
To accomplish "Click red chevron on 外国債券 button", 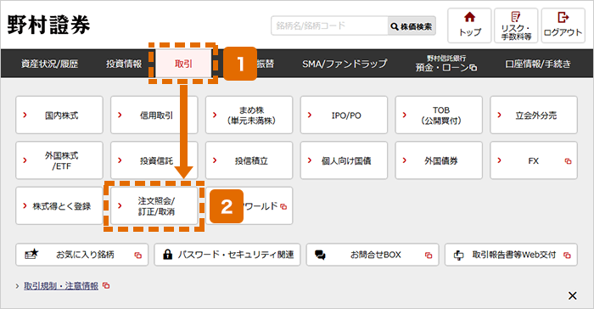I will click(x=405, y=160).
